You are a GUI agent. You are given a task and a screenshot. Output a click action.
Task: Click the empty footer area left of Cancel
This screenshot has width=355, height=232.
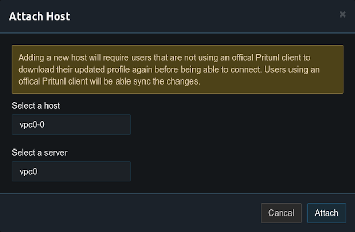click(129, 213)
